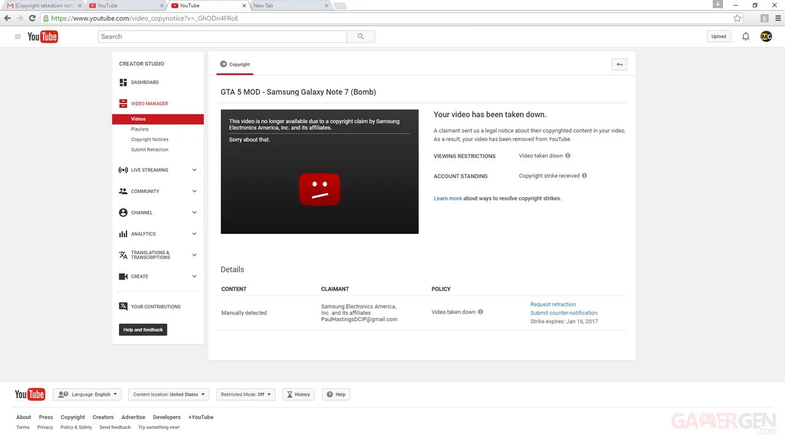Click the footer History button

point(299,395)
